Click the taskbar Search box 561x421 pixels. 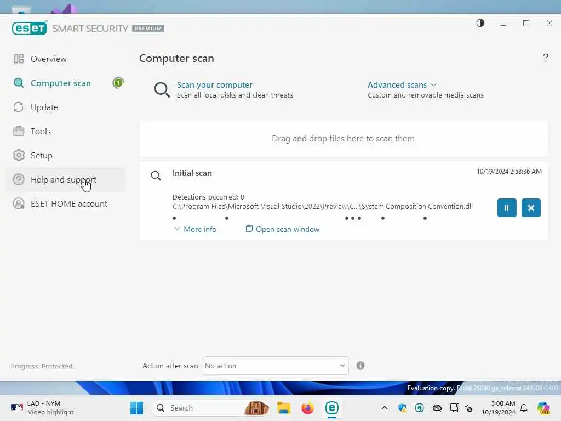click(x=211, y=408)
